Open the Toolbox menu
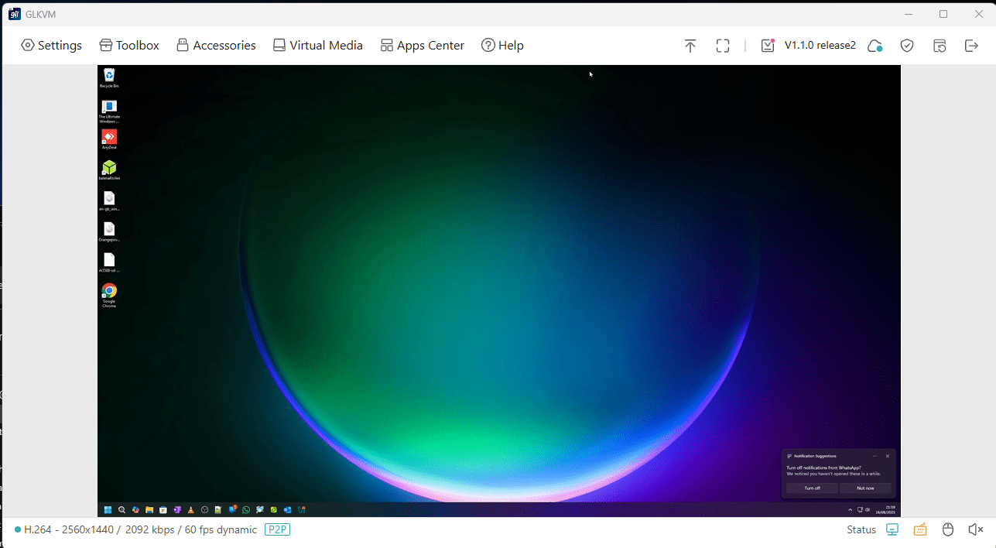This screenshot has height=548, width=996. pyautogui.click(x=129, y=46)
